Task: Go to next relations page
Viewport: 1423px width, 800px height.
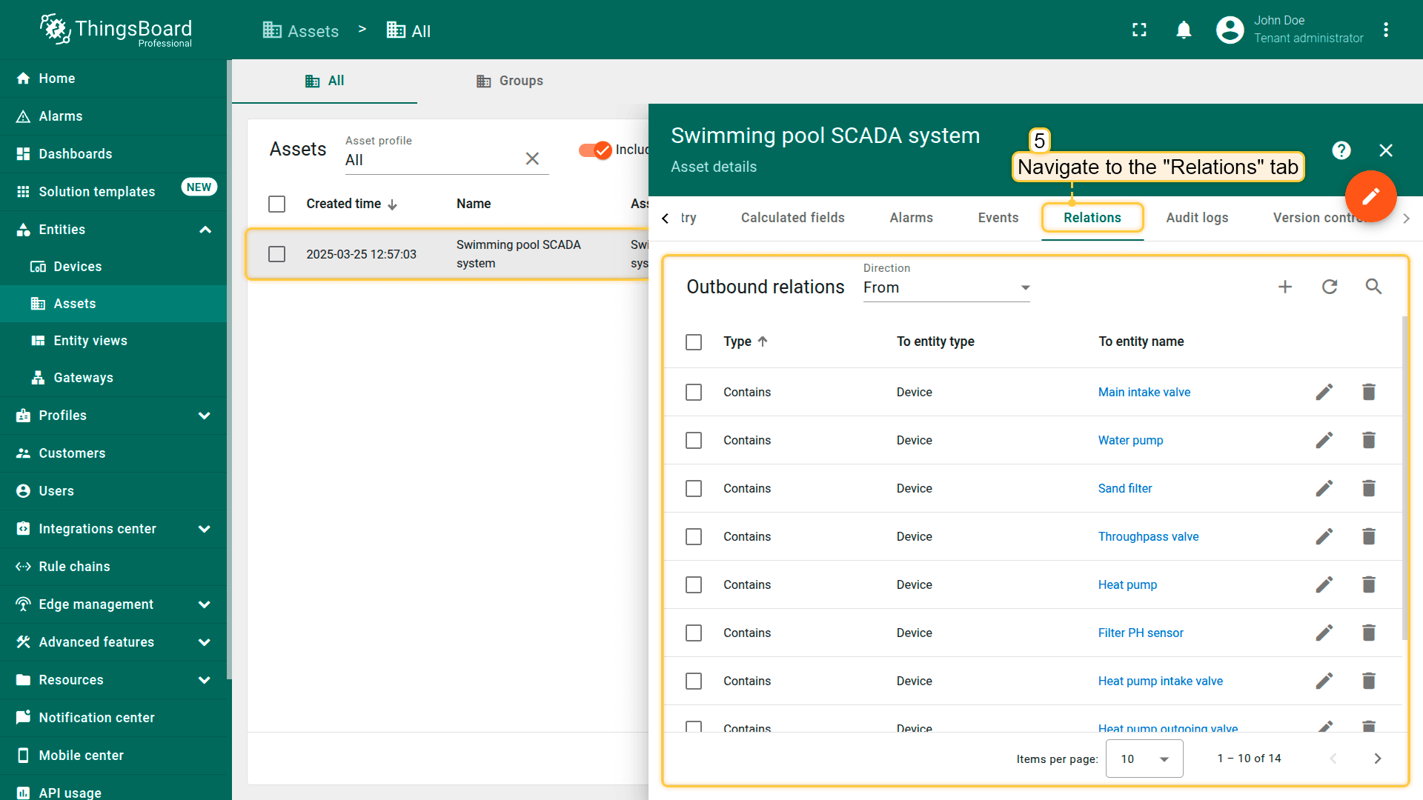Action: 1377,759
